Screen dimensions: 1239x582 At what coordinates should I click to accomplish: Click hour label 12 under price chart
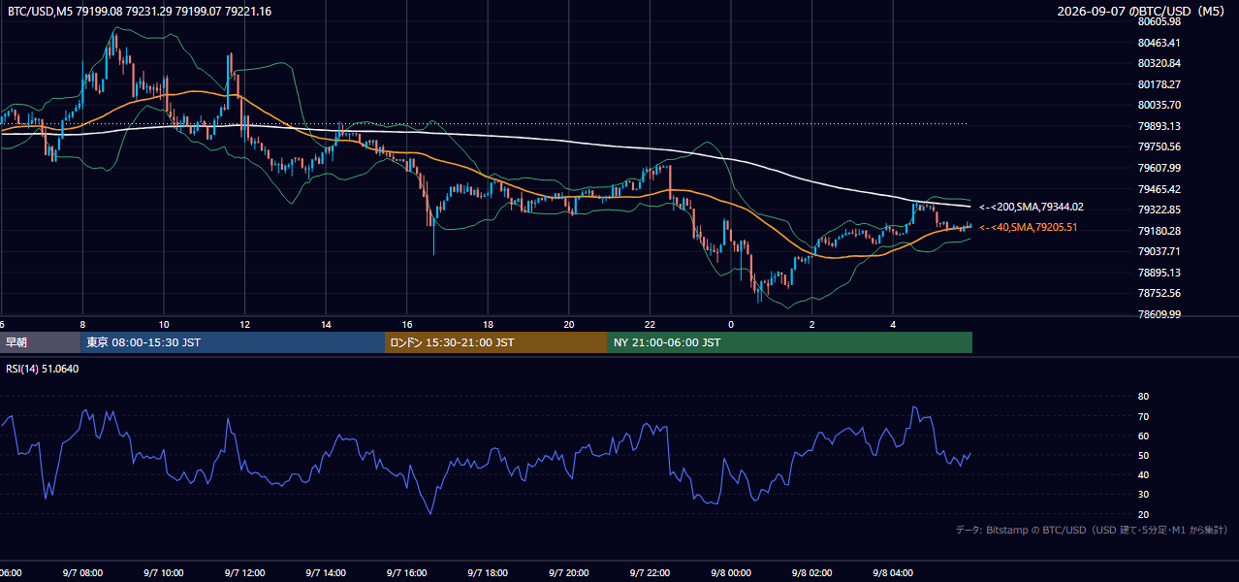tap(244, 324)
